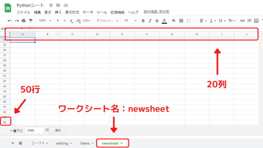Image resolution: width=263 pixels, height=148 pixels.
Task: Toggle italic formatting
Action: [150, 21]
